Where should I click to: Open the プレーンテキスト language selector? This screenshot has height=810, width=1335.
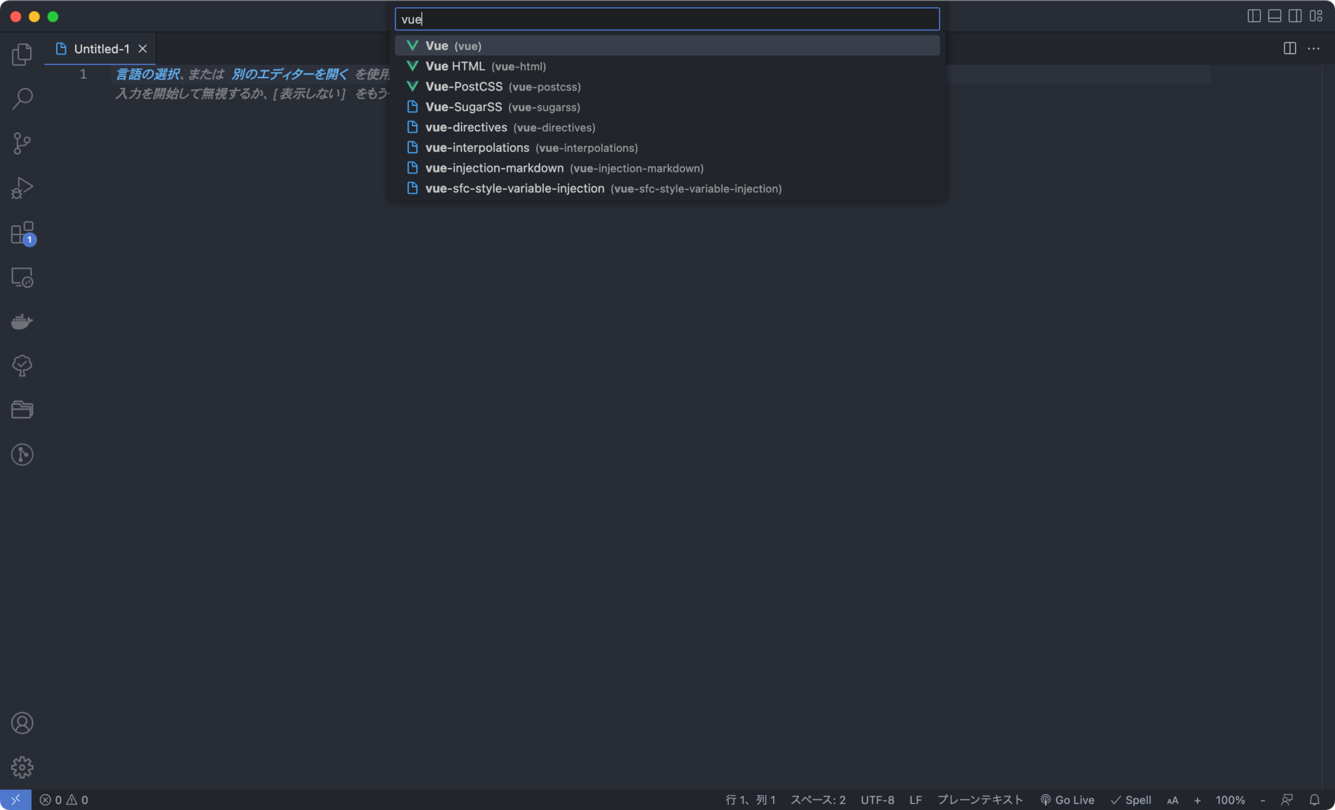pos(980,800)
